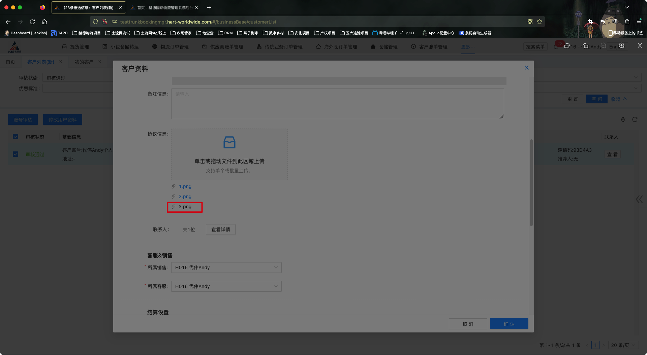Expand the 所属销售 dropdown
The height and width of the screenshot is (355, 647).
(x=226, y=268)
